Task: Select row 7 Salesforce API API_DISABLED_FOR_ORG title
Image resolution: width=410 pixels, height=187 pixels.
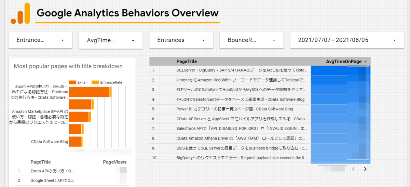Action: click(x=242, y=129)
